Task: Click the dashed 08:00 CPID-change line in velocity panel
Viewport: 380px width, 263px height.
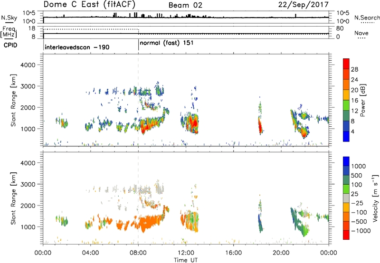Action: point(138,197)
